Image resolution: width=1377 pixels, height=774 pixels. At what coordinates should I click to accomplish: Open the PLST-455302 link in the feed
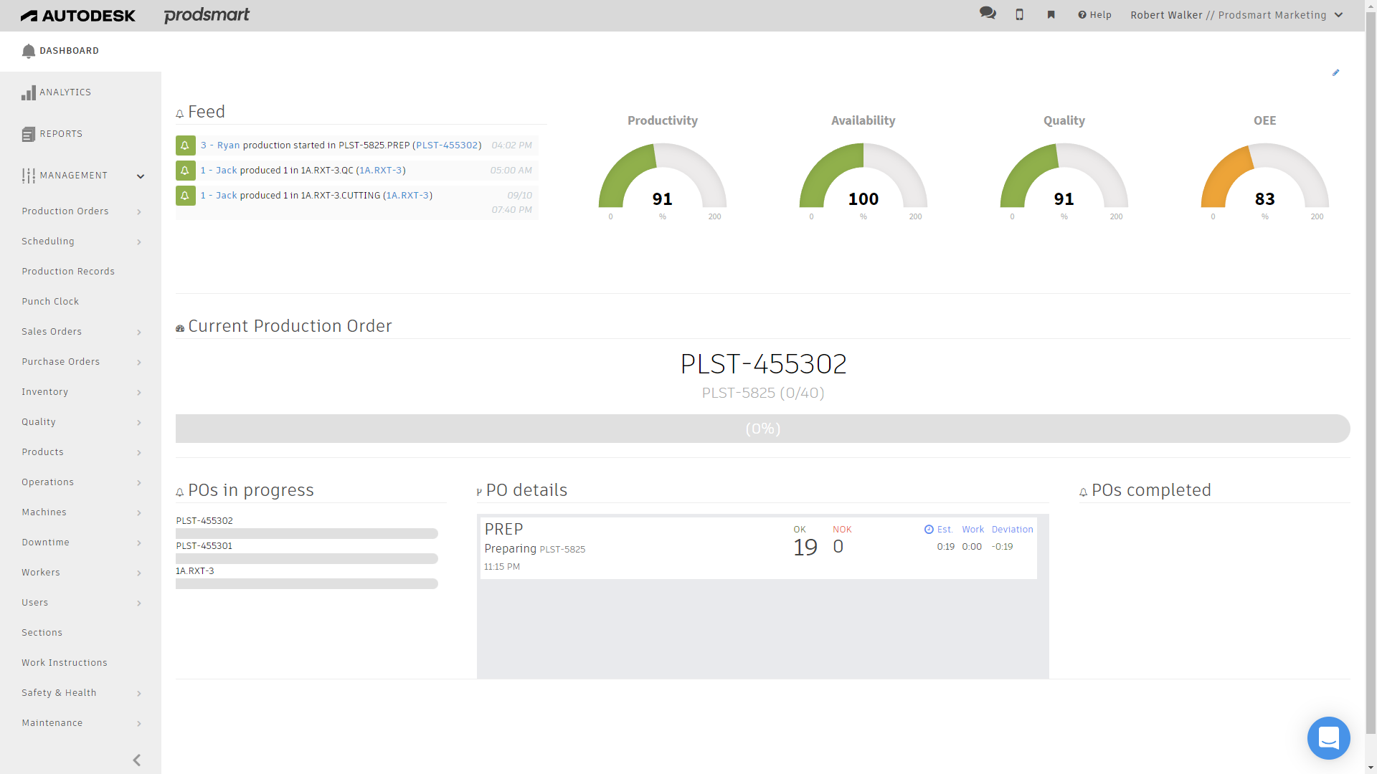(447, 145)
